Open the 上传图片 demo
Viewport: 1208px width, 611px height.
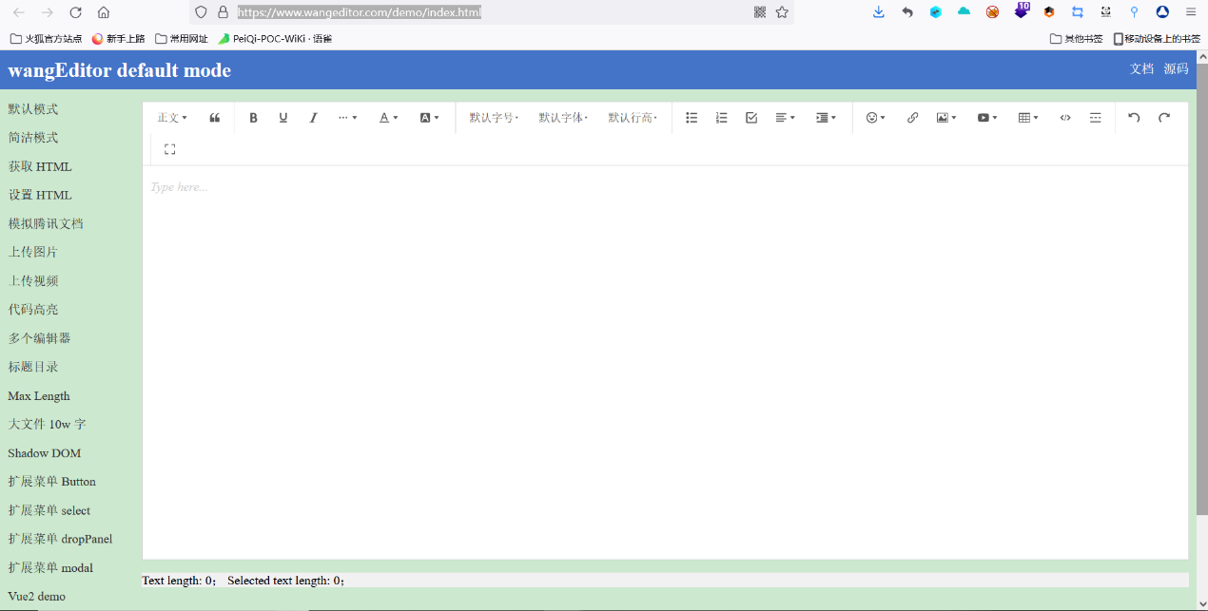(x=33, y=252)
